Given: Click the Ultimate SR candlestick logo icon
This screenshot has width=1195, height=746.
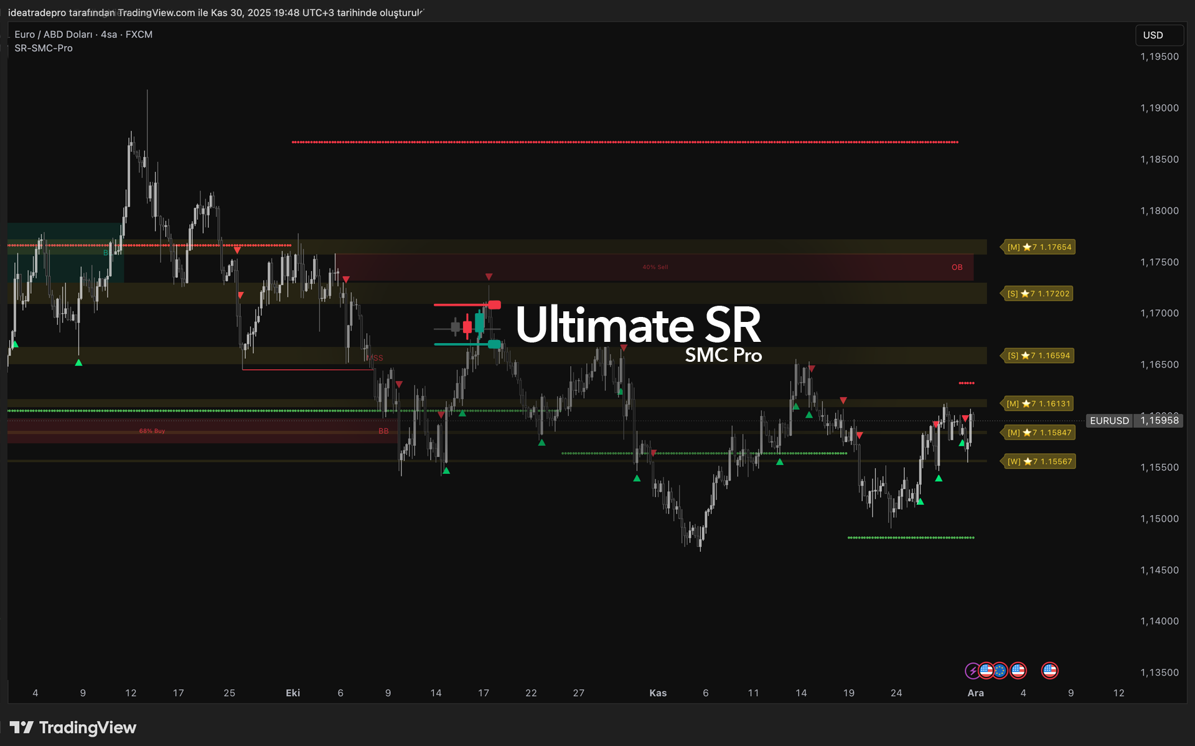Looking at the screenshot, I should 468,324.
